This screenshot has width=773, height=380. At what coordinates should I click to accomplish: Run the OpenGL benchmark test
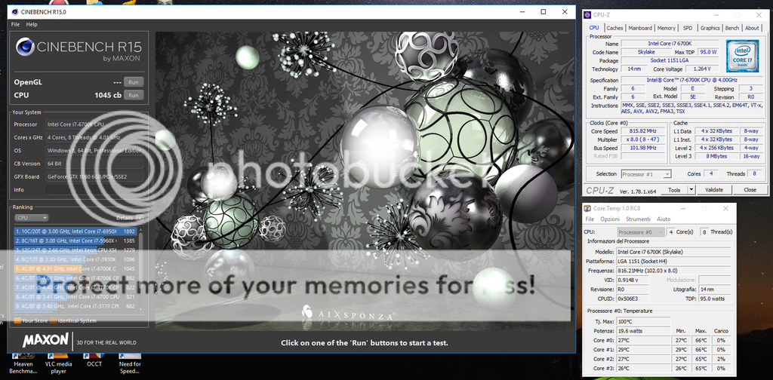pyautogui.click(x=133, y=82)
